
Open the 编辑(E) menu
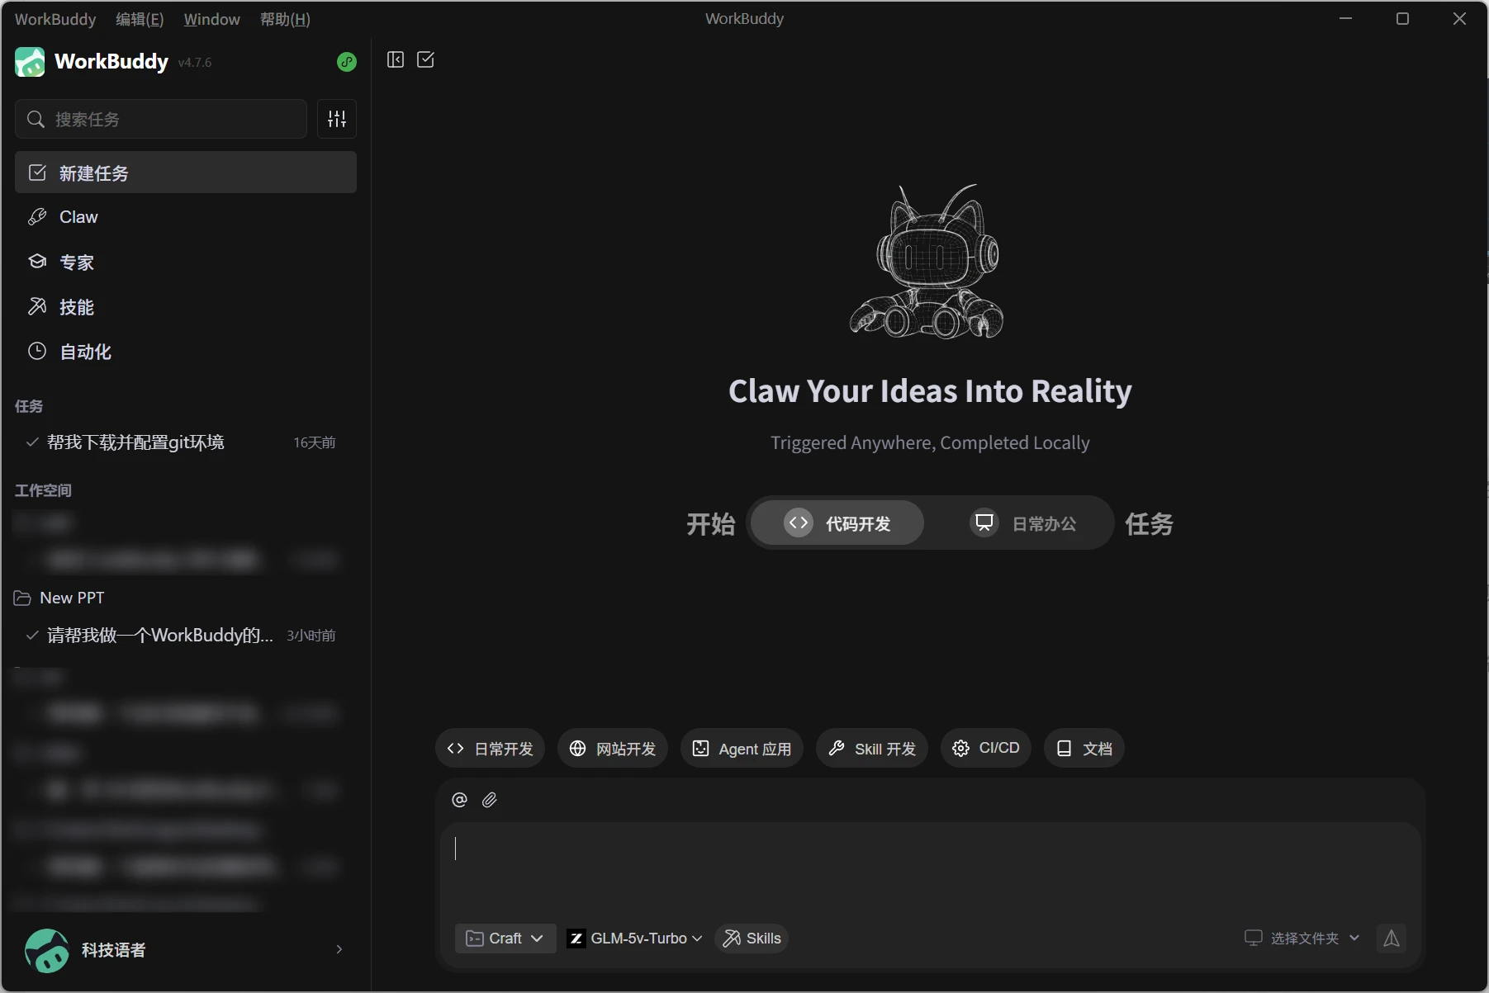point(140,19)
